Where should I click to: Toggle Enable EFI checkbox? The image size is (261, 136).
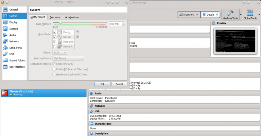54,69
